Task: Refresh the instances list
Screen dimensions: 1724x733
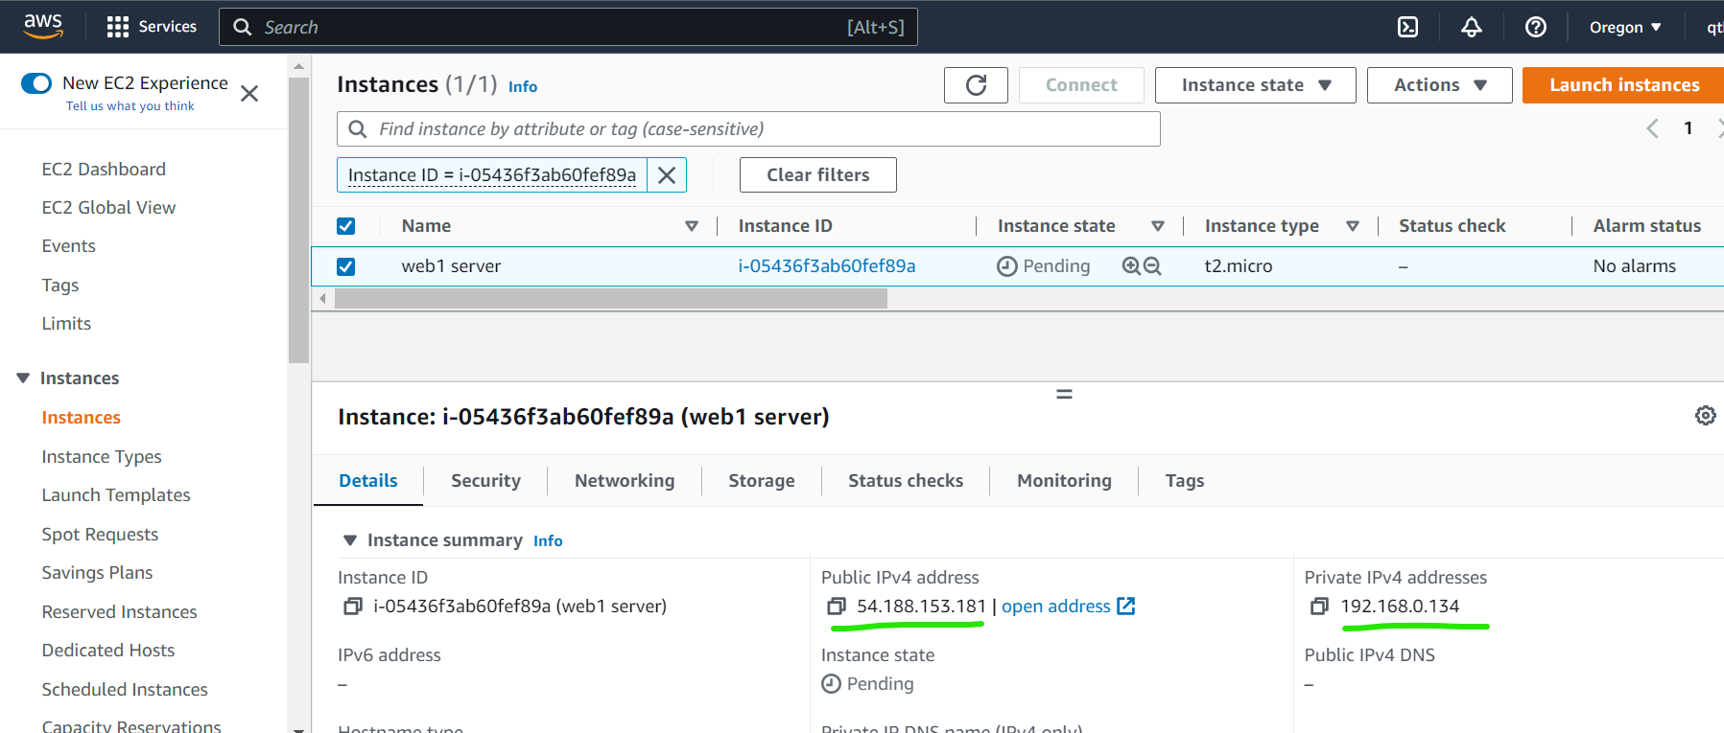Action: (976, 85)
